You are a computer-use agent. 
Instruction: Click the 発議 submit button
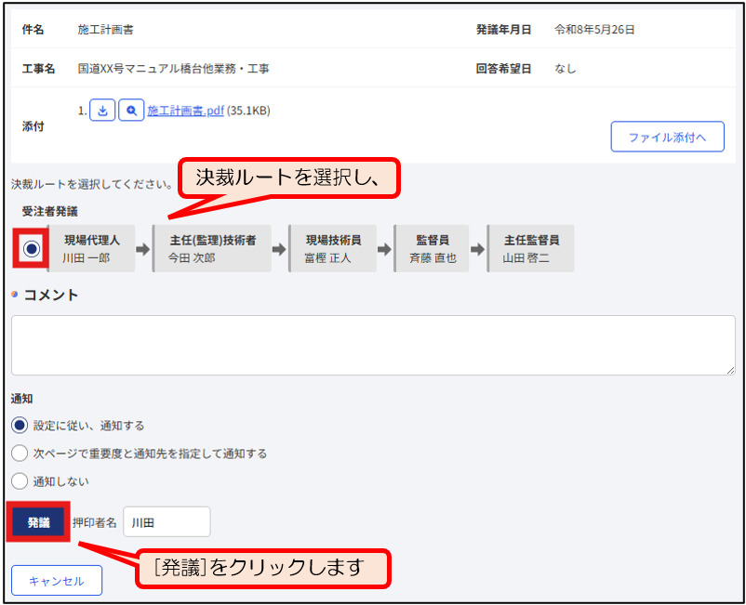pyautogui.click(x=38, y=522)
